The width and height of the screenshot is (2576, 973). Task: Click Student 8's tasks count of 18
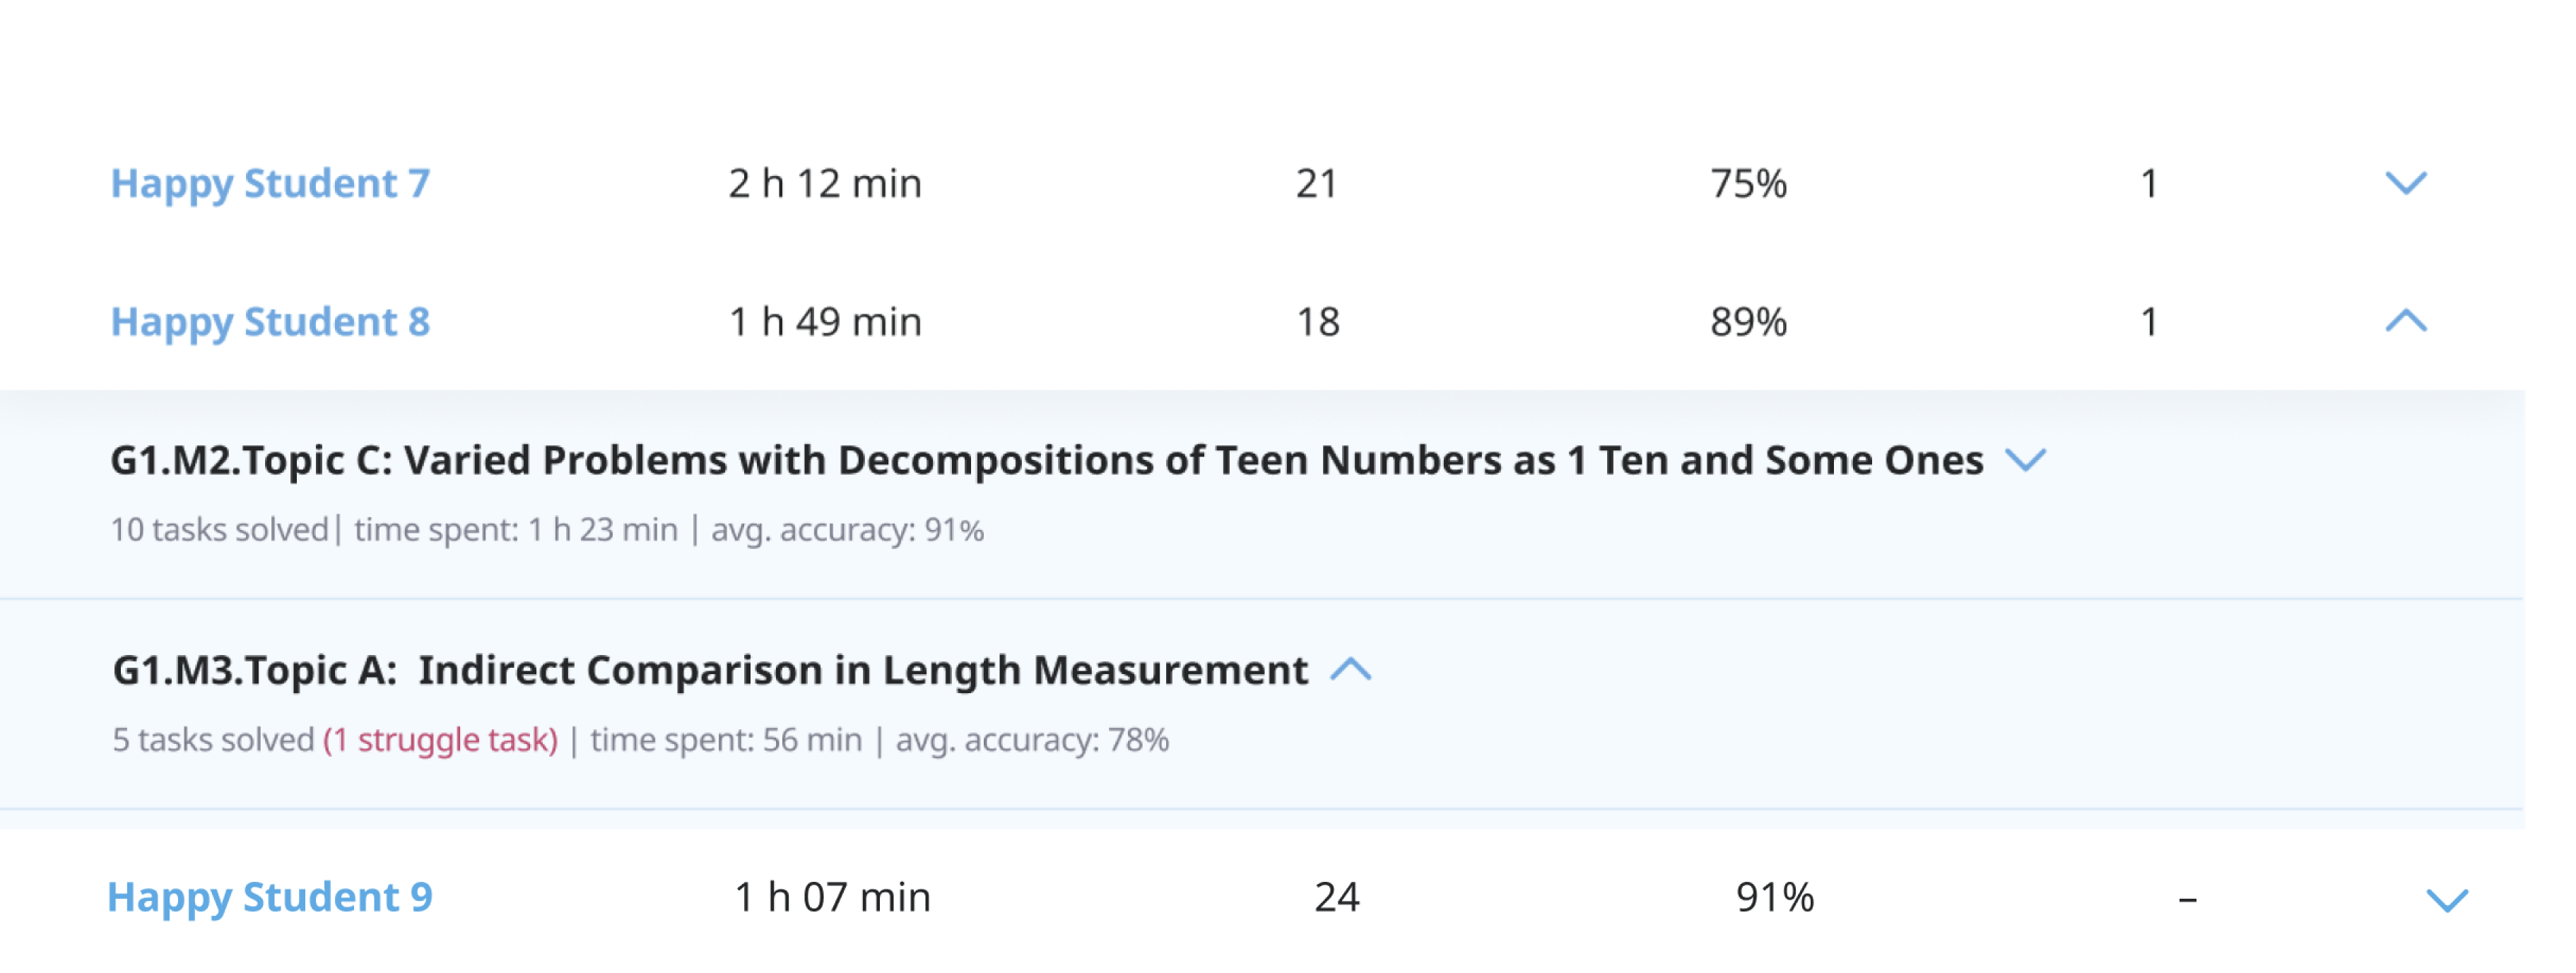[1317, 321]
